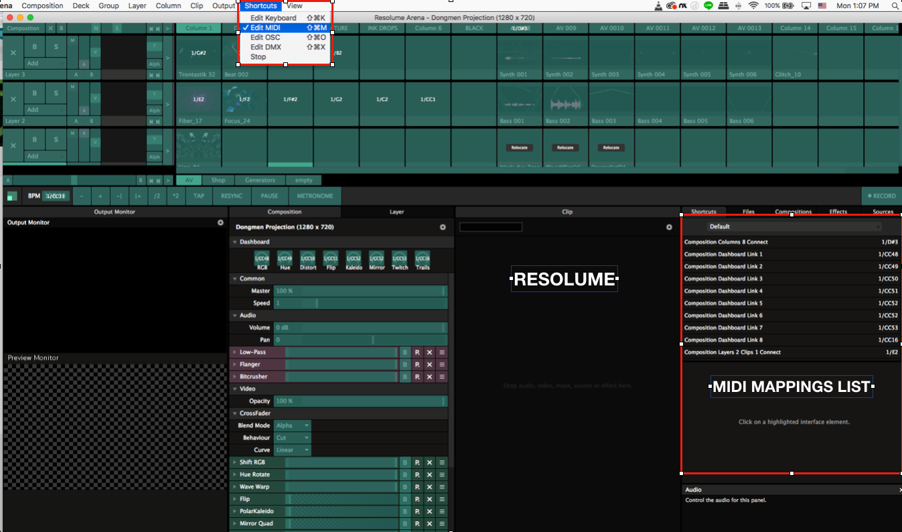
Task: Open the Clip panel settings gear
Action: pyautogui.click(x=669, y=227)
